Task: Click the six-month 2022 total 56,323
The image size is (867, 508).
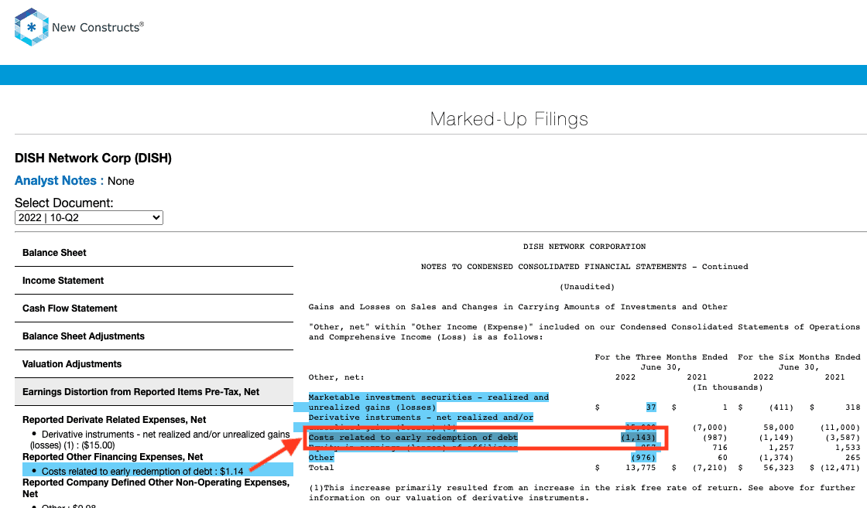Action: (x=779, y=468)
